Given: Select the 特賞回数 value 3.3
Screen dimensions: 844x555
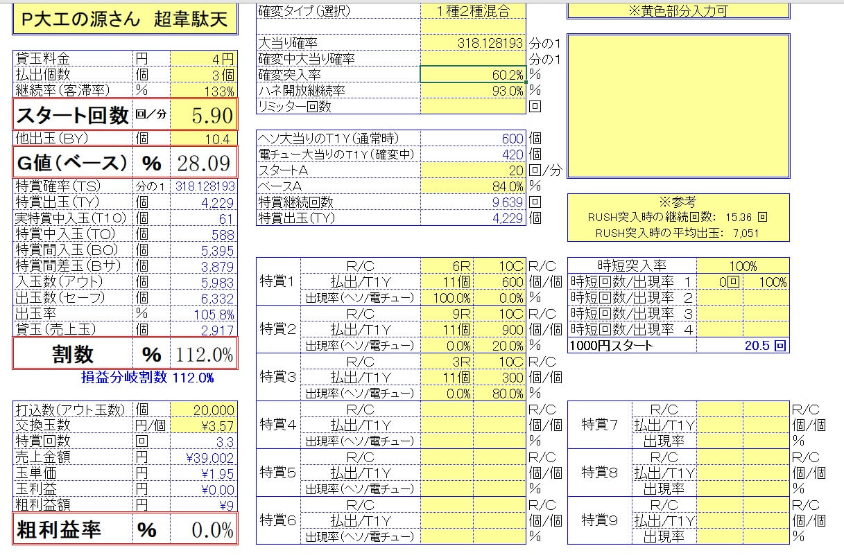Looking at the screenshot, I should click(x=203, y=442).
